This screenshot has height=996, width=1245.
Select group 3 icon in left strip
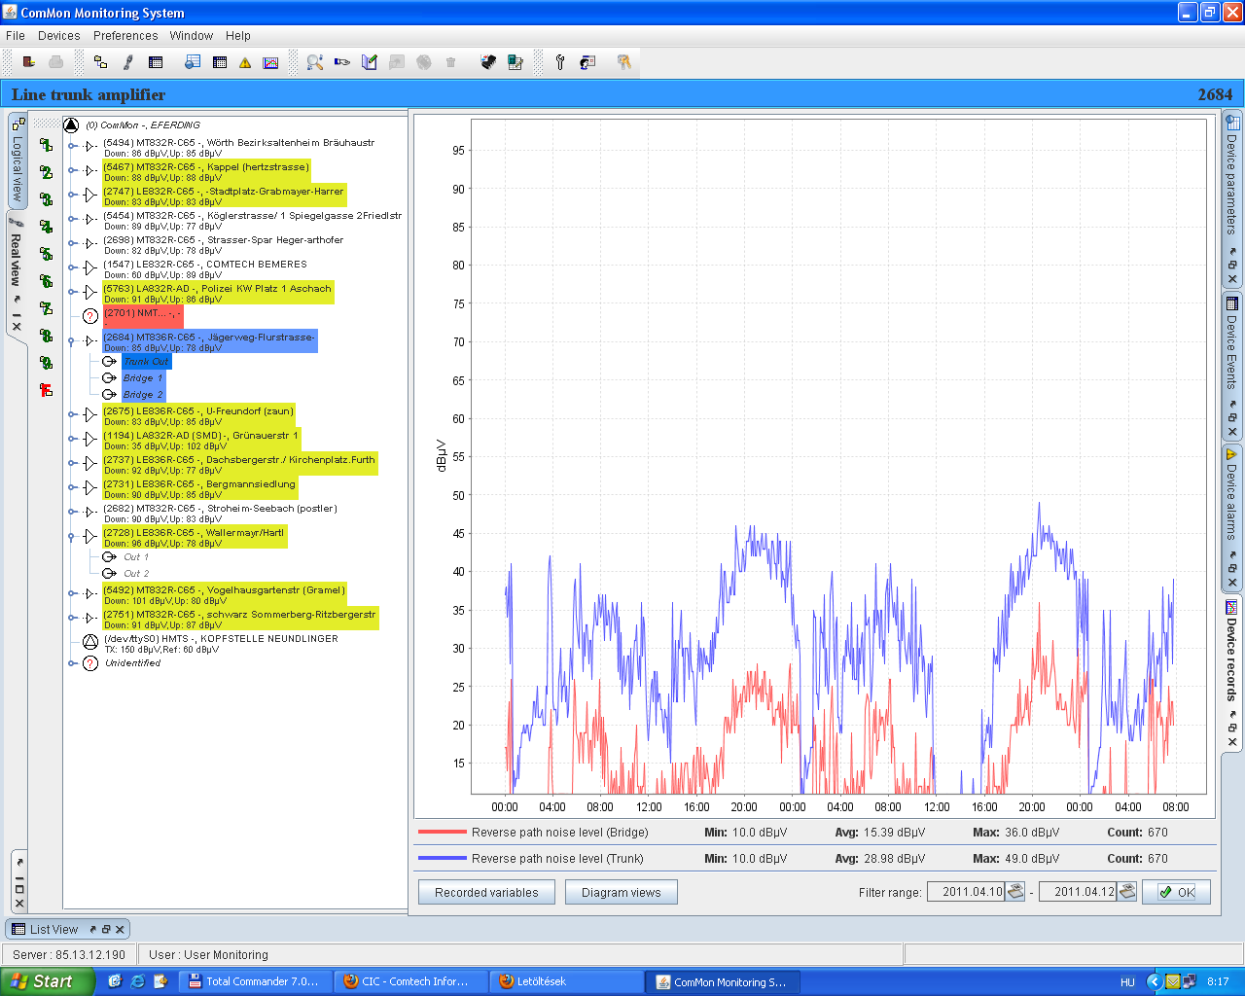46,199
